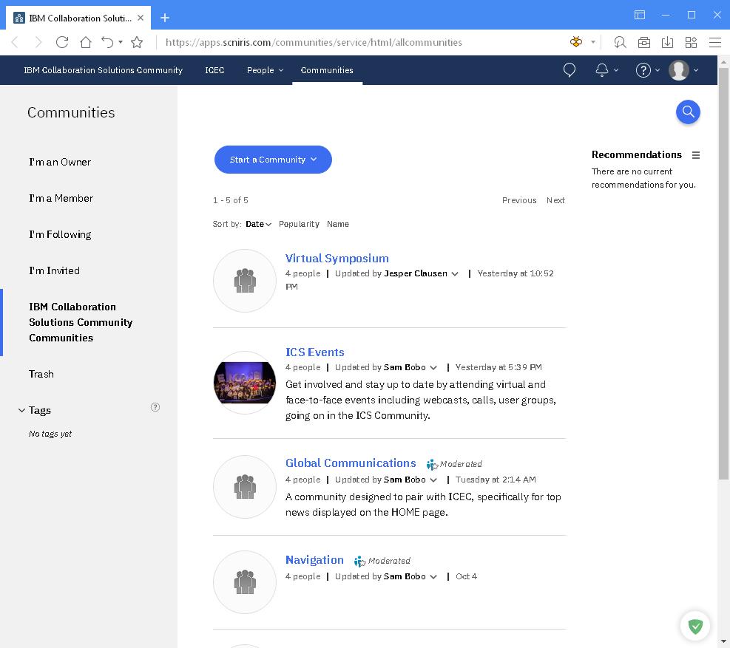The width and height of the screenshot is (730, 648).
Task: Open the ICEC navigation item
Action: tap(214, 70)
